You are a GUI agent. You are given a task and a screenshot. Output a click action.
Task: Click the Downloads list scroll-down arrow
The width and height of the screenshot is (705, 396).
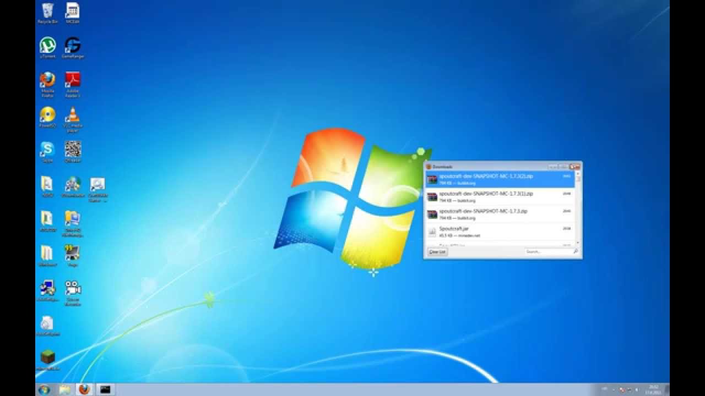tap(578, 243)
